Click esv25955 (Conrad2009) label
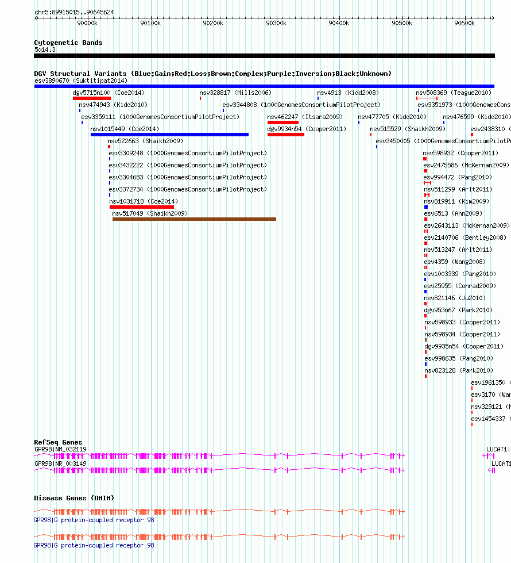Image resolution: width=511 pixels, height=563 pixels. [460, 286]
